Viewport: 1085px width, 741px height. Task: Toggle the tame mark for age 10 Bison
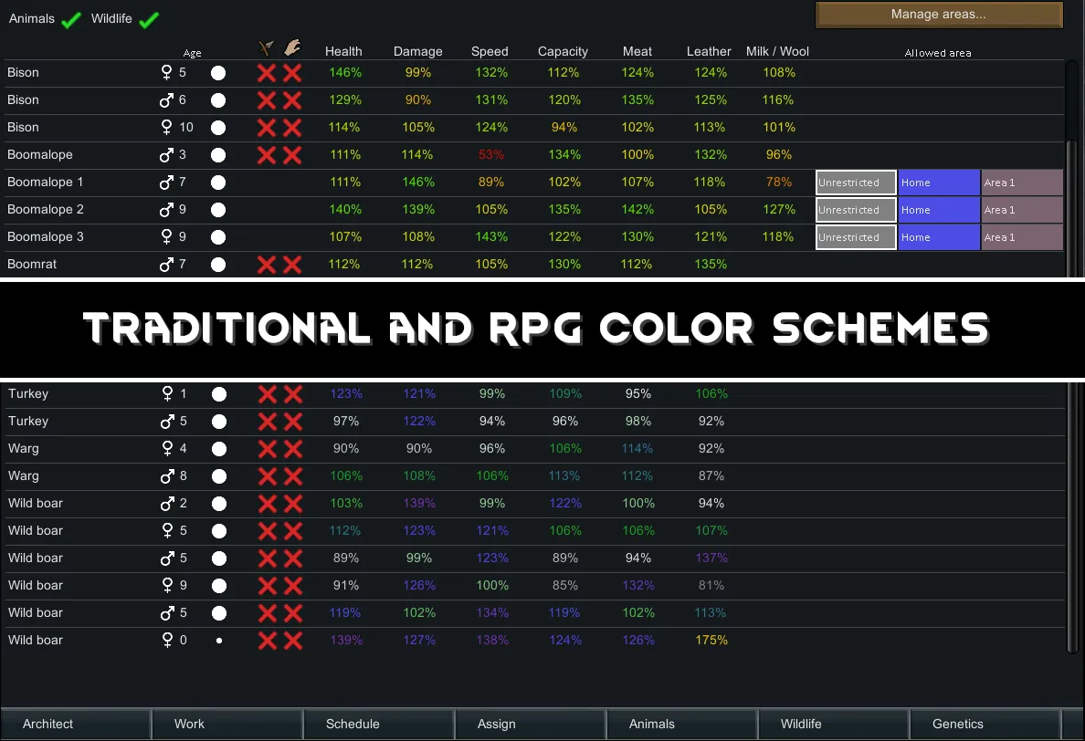292,128
